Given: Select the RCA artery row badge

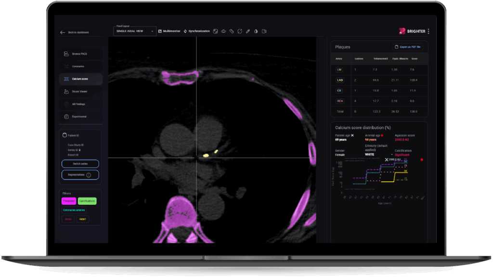Looking at the screenshot, I should 340,101.
